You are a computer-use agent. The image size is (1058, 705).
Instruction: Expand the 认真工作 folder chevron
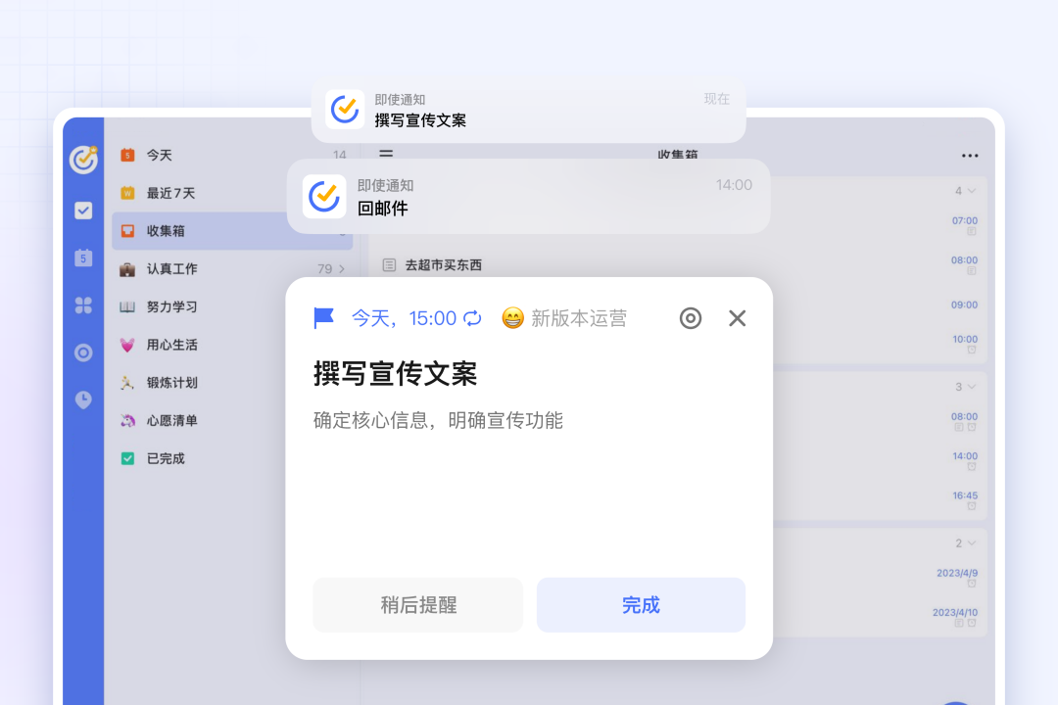[342, 269]
